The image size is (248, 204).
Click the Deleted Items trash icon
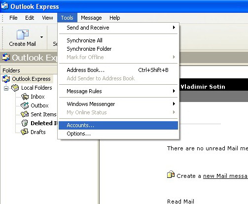25,123
